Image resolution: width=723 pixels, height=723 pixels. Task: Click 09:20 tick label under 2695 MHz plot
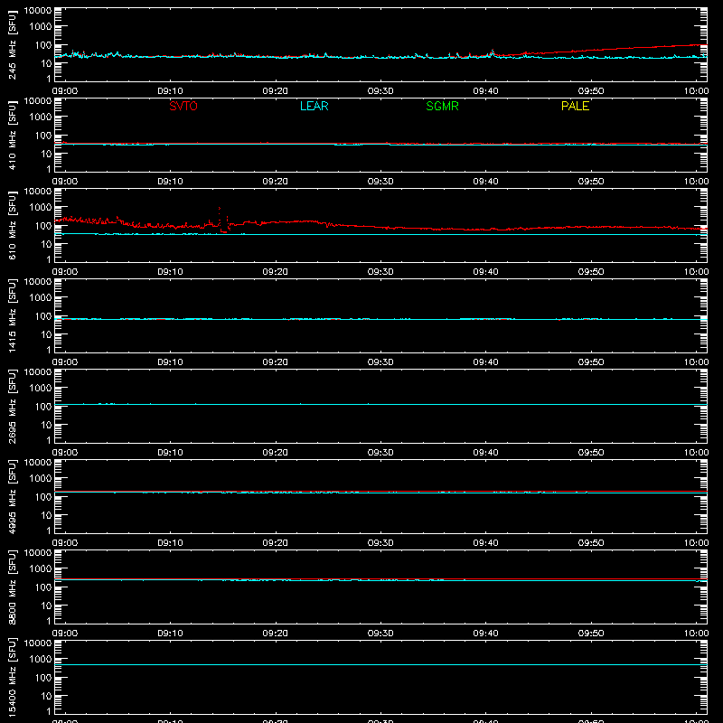coord(276,453)
